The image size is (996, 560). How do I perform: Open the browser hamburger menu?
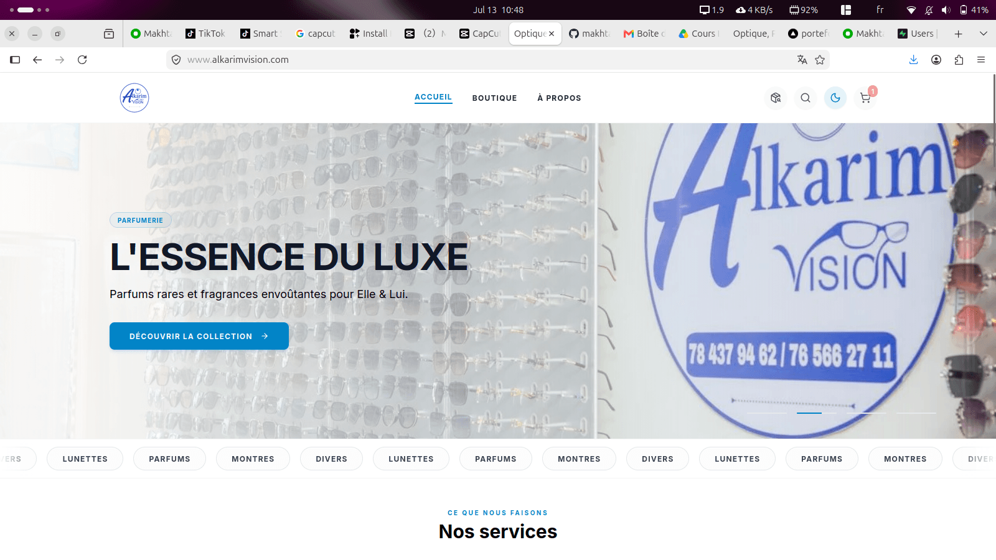click(981, 60)
